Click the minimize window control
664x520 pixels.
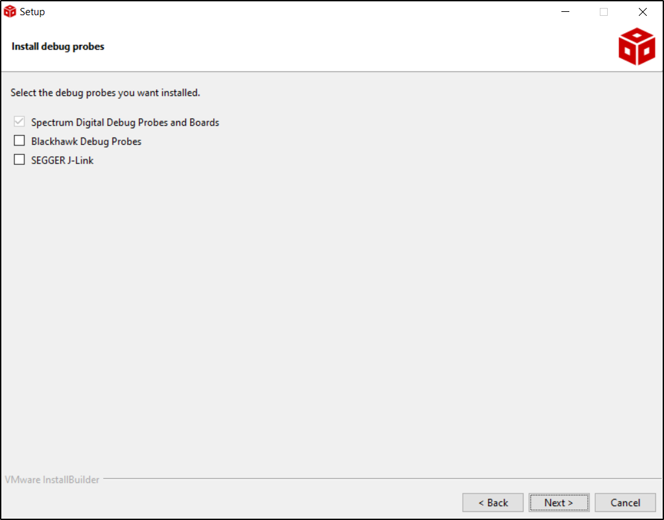click(x=565, y=11)
